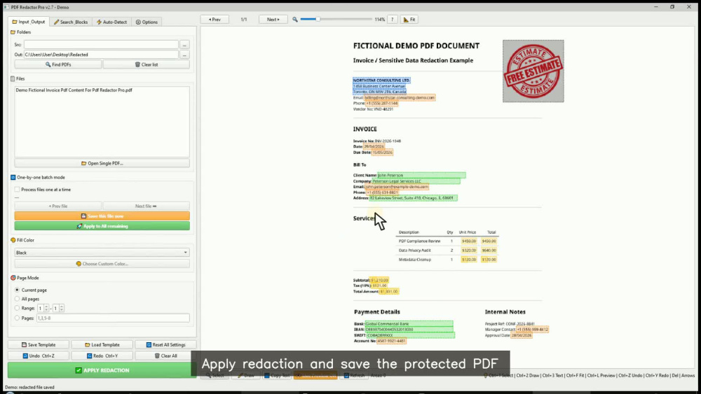Click Reset All Settings button

[x=165, y=345]
